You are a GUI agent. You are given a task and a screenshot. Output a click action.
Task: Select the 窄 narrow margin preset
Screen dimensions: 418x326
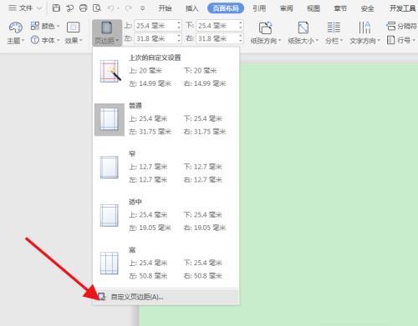[x=166, y=168]
